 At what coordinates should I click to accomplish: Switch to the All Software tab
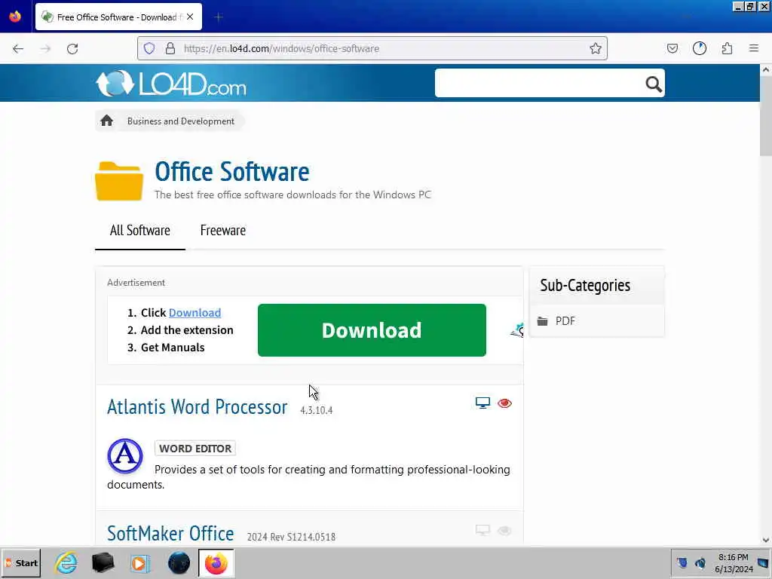[139, 231]
